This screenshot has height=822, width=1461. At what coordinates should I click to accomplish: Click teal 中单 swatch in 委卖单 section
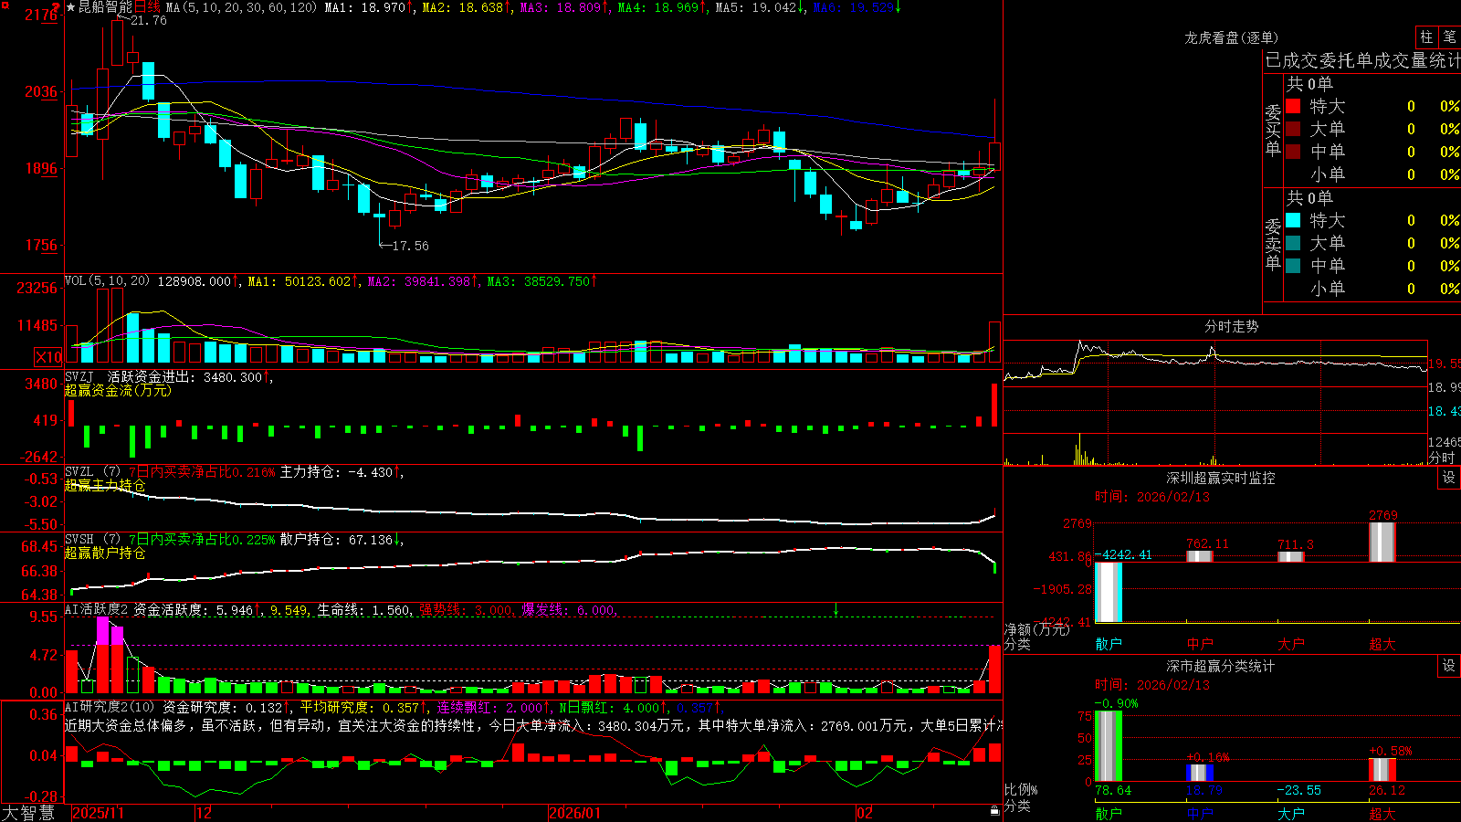[x=1293, y=266]
